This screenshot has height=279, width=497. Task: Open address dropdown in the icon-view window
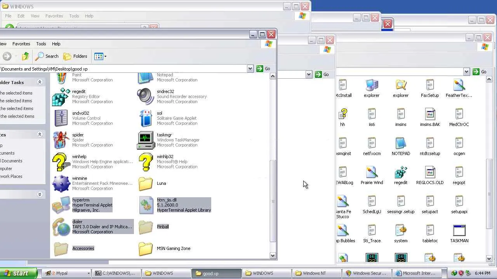coord(466,72)
